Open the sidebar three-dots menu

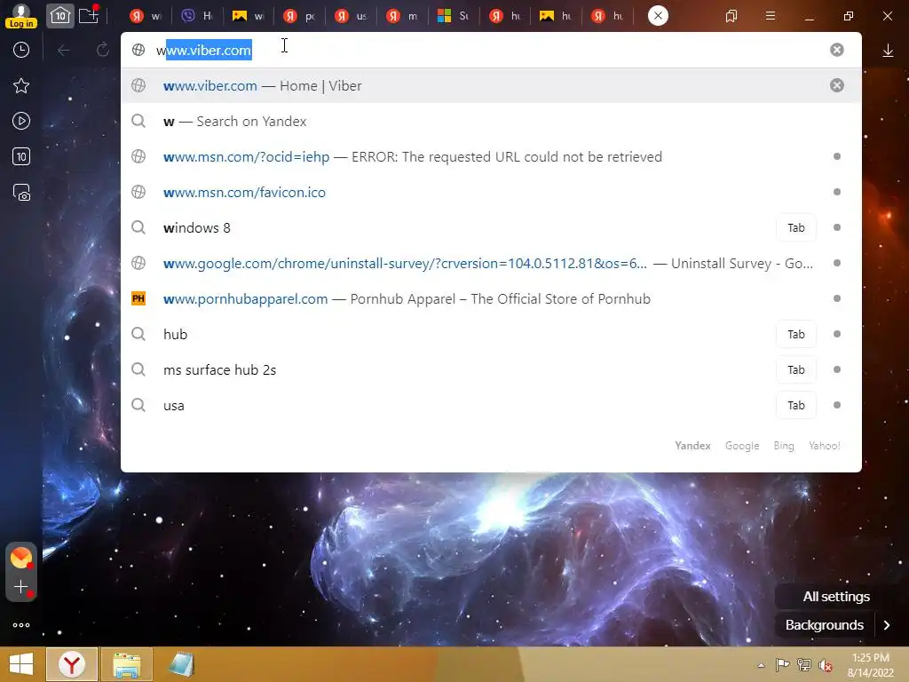click(21, 625)
